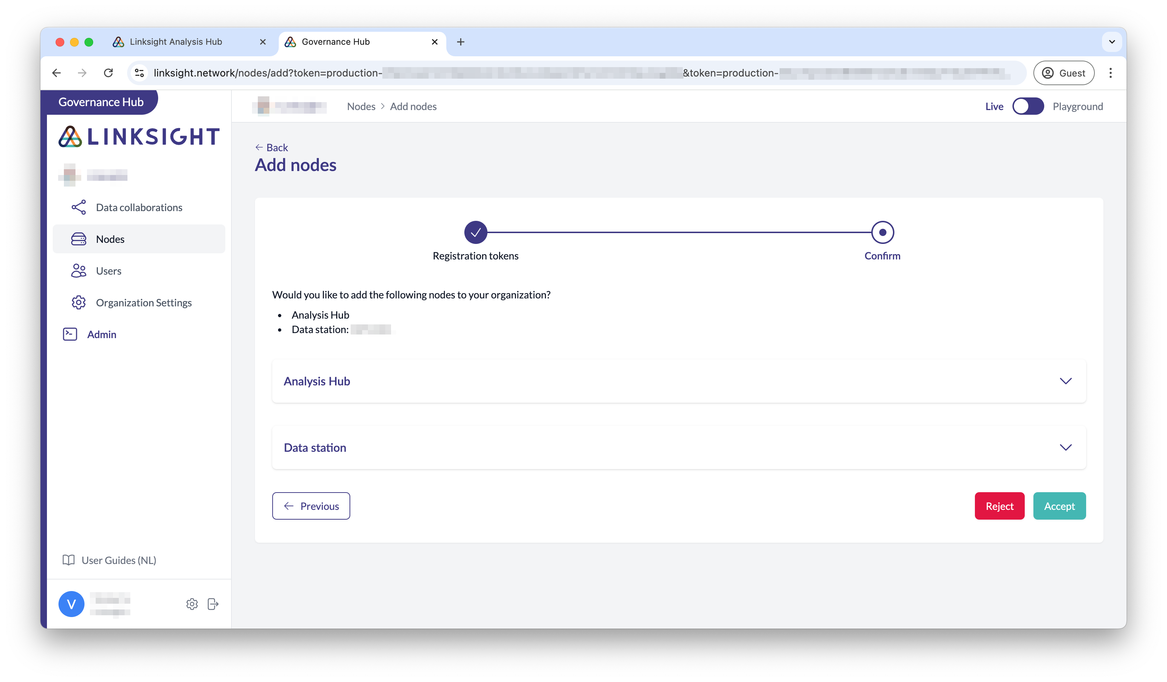Open User Guides (NL) link
The width and height of the screenshot is (1167, 682).
(x=118, y=560)
